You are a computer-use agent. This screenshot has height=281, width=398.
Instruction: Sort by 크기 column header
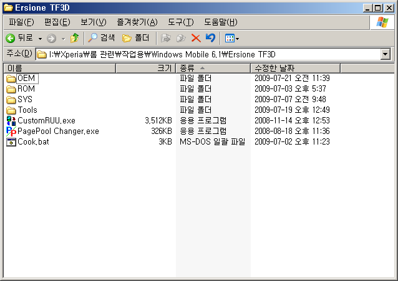point(146,68)
